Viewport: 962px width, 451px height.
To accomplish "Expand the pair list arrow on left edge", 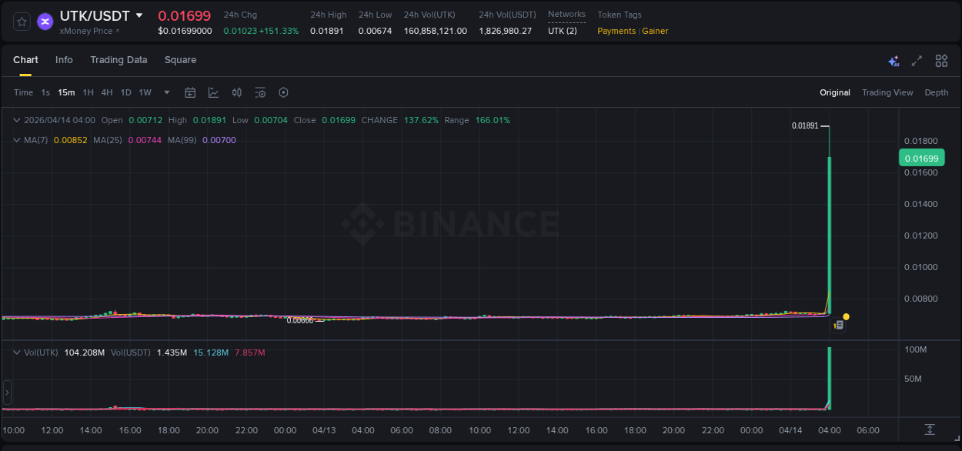I will (x=6, y=392).
